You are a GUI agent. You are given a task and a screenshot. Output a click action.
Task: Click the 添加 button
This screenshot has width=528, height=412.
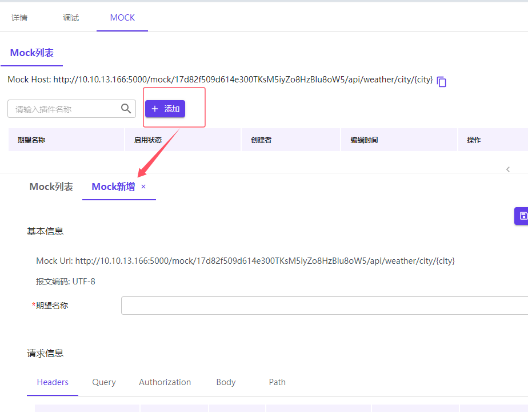click(x=165, y=109)
